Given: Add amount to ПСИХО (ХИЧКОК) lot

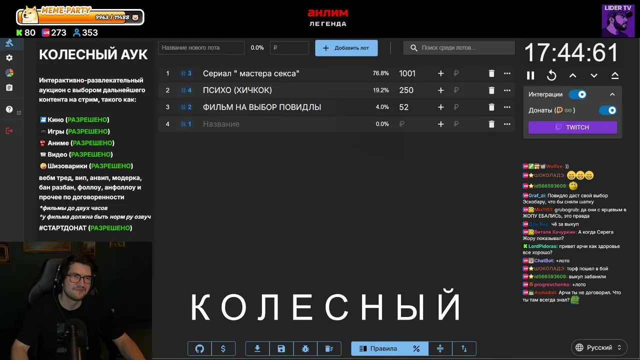Looking at the screenshot, I should coord(440,90).
